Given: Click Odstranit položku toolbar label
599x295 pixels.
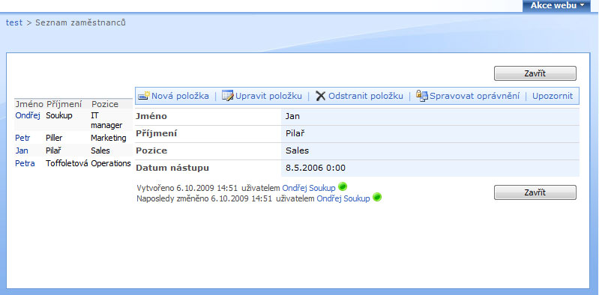Looking at the screenshot, I should tap(366, 96).
